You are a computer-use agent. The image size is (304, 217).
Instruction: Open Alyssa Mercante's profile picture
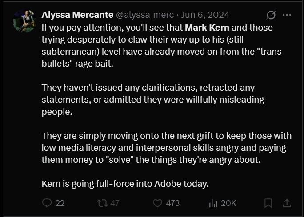tap(24, 21)
